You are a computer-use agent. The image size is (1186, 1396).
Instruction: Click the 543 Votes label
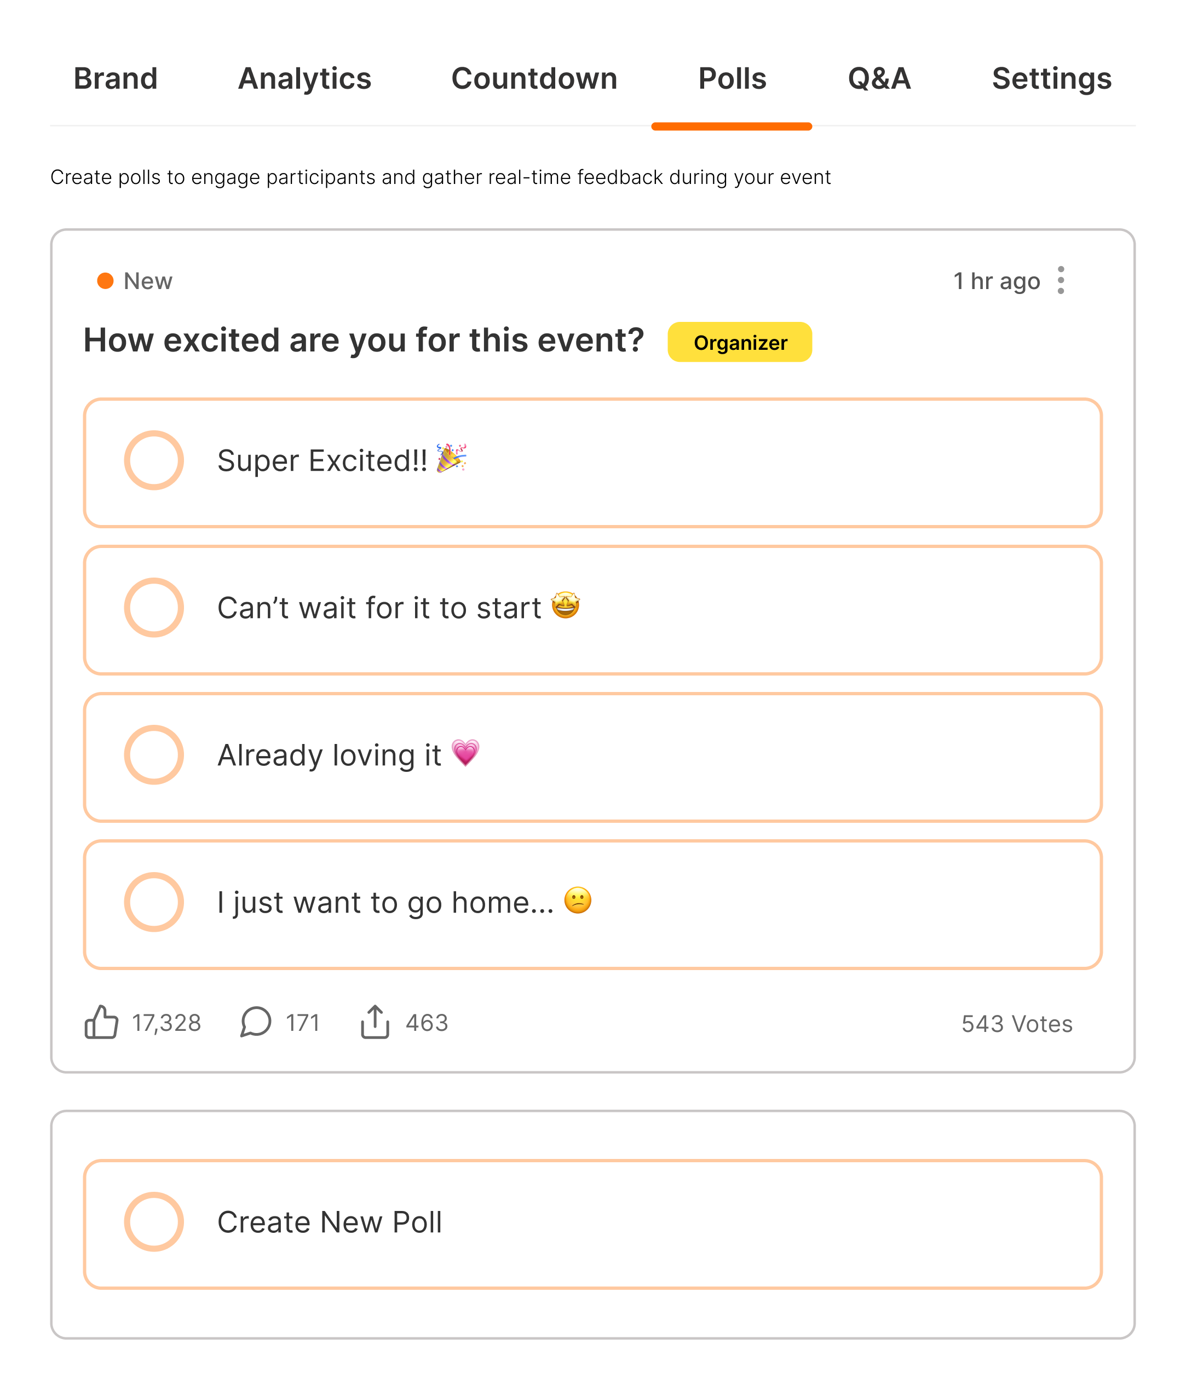coord(1017,1024)
